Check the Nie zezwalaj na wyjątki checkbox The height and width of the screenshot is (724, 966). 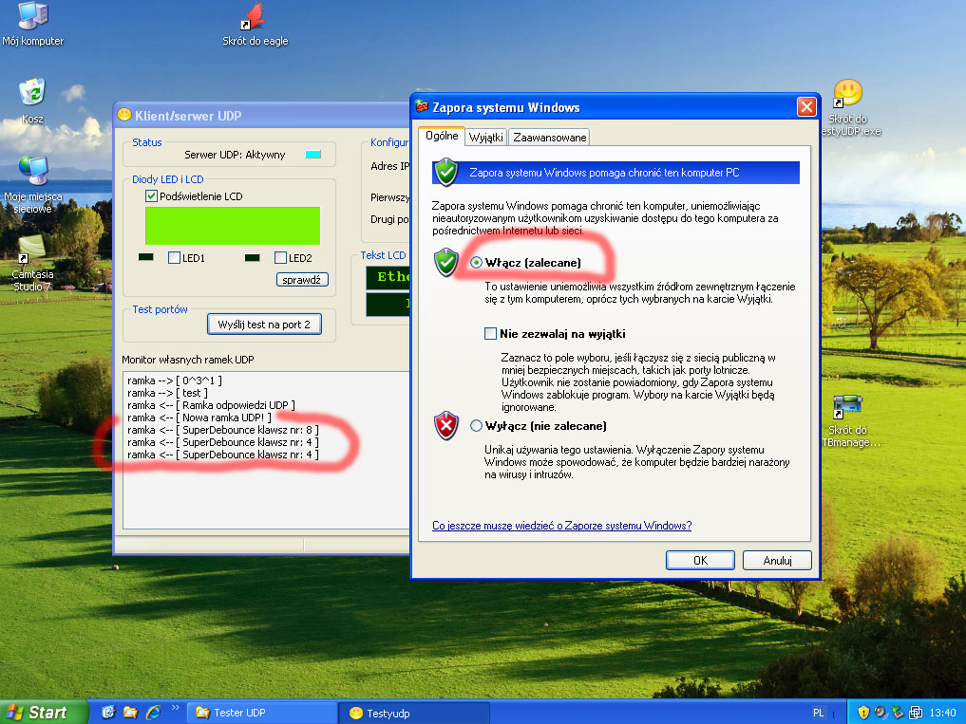pyautogui.click(x=490, y=334)
